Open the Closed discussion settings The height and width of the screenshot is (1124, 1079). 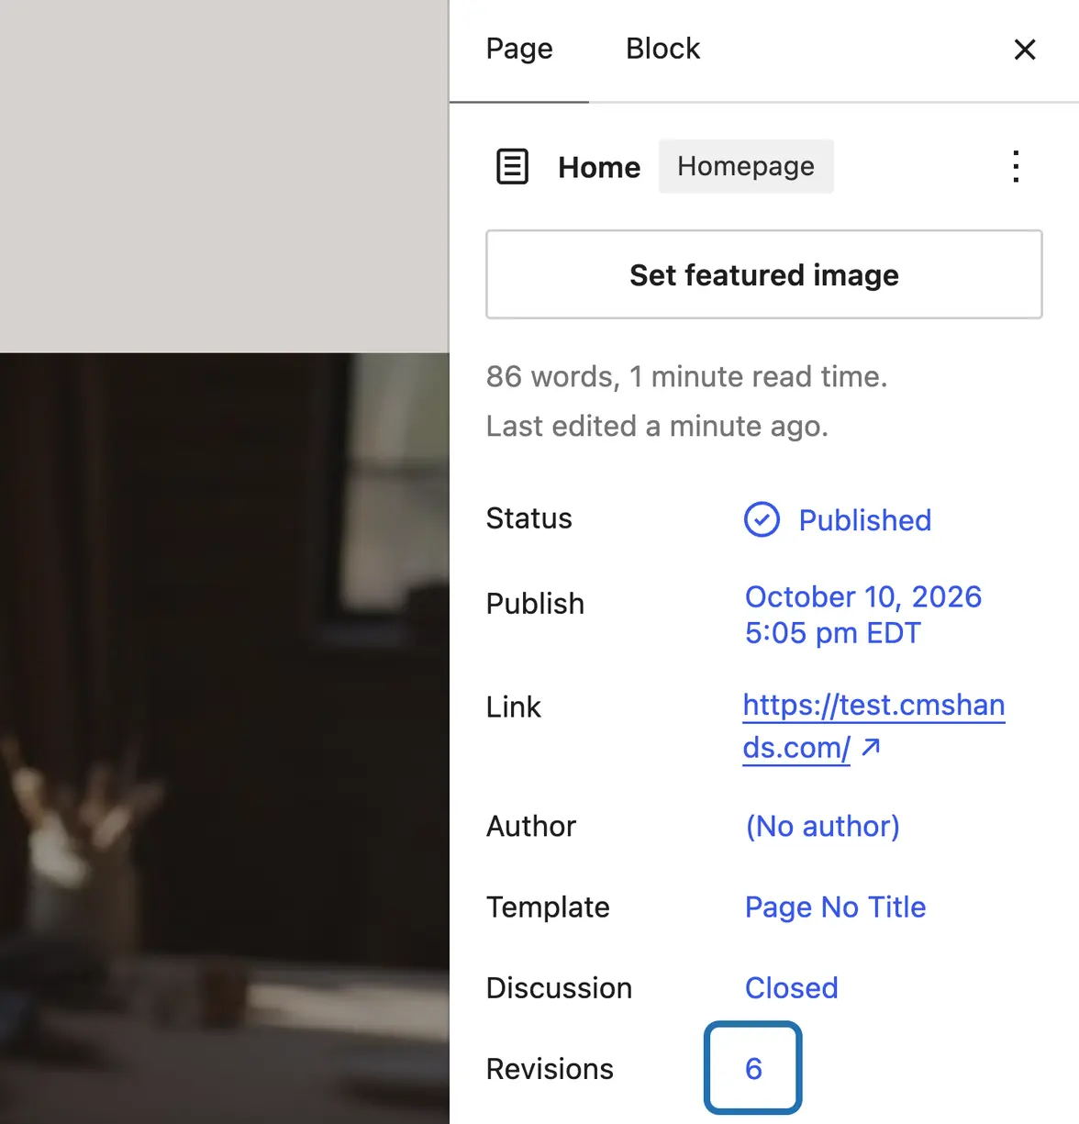point(792,987)
